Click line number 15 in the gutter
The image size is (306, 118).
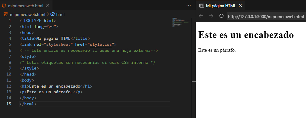(x=9, y=104)
